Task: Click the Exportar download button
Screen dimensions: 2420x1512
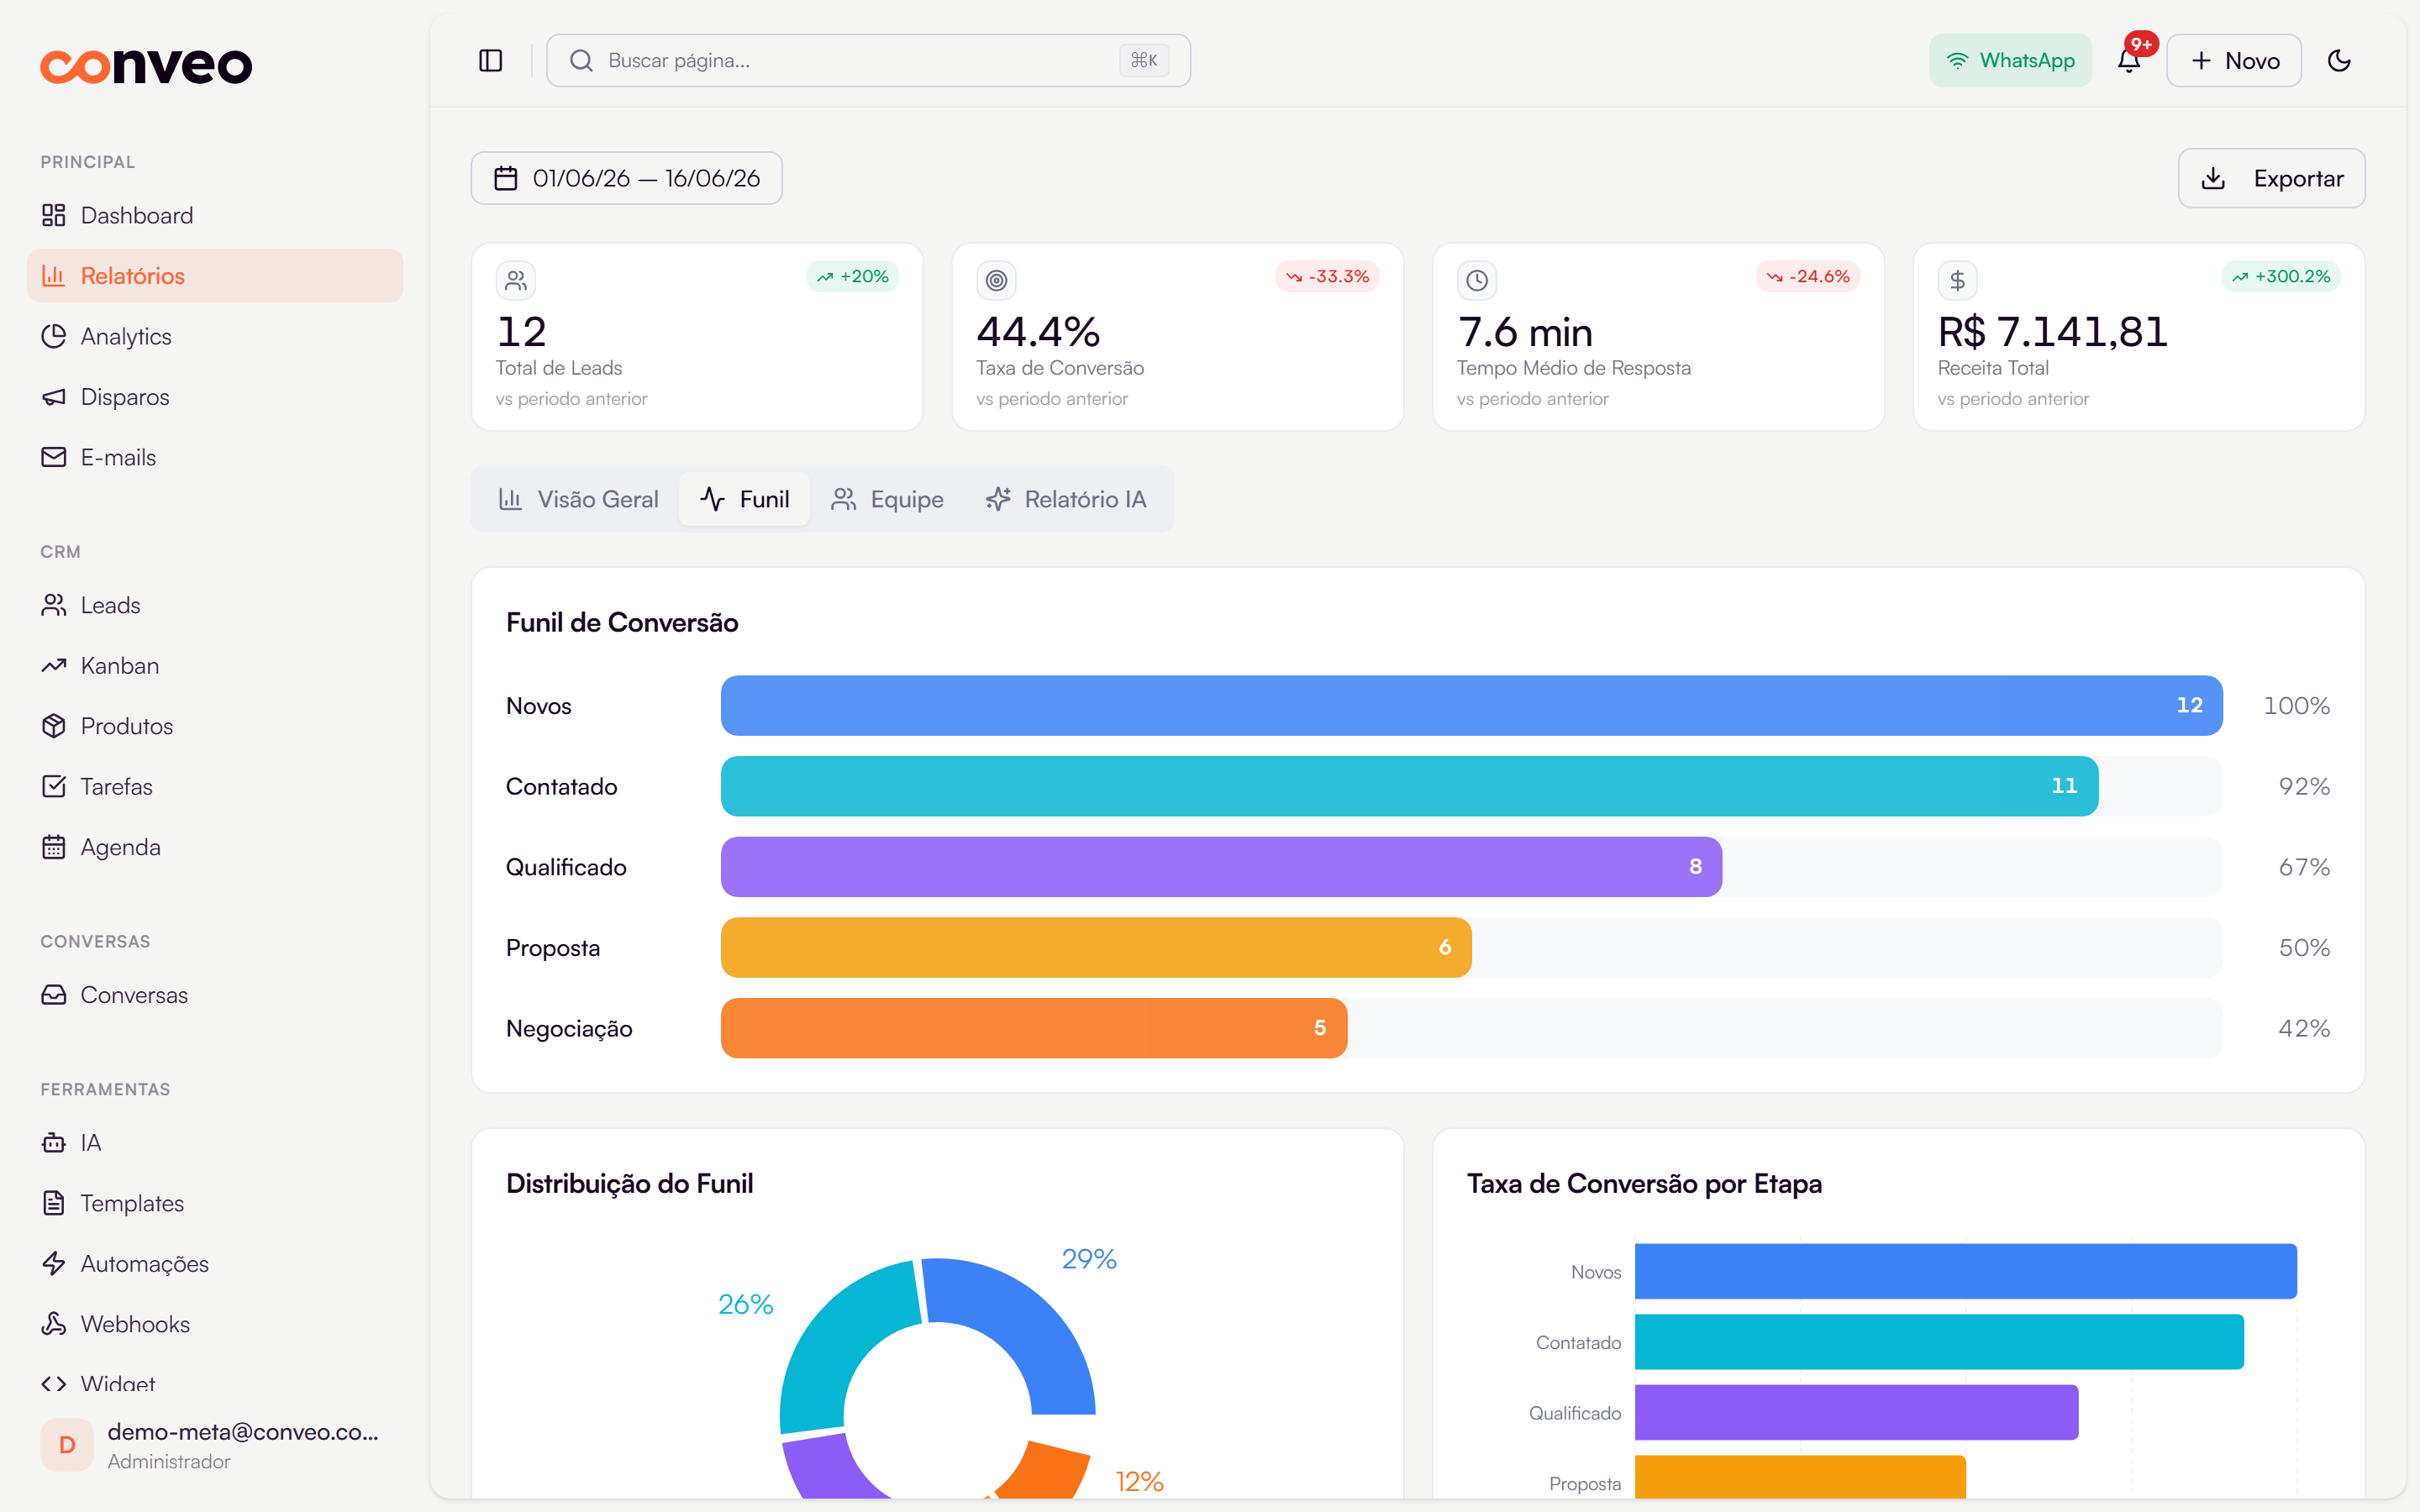Action: (x=2271, y=178)
